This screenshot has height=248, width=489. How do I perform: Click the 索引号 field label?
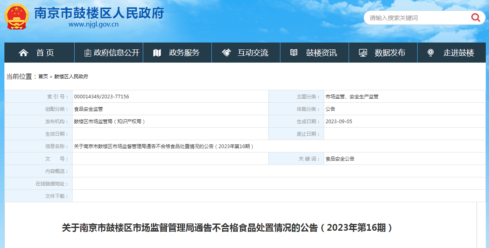(x=58, y=97)
